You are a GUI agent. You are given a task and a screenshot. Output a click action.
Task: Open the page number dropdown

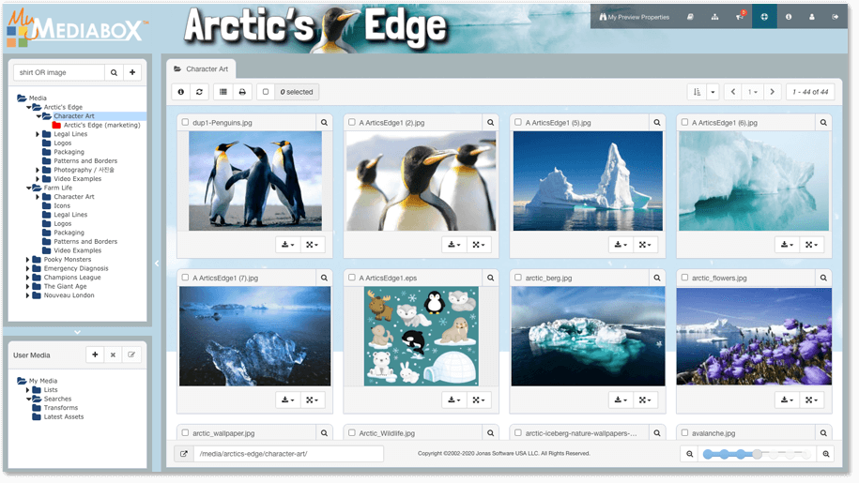pyautogui.click(x=753, y=92)
